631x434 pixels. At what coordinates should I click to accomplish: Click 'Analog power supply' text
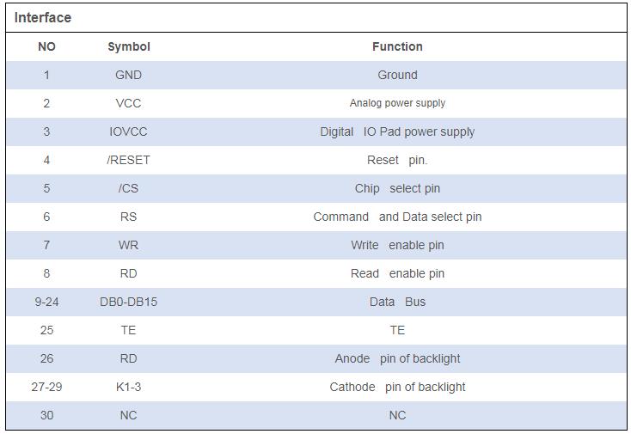(397, 103)
